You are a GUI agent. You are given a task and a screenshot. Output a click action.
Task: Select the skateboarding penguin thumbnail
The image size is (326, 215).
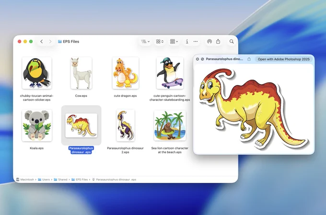point(170,73)
